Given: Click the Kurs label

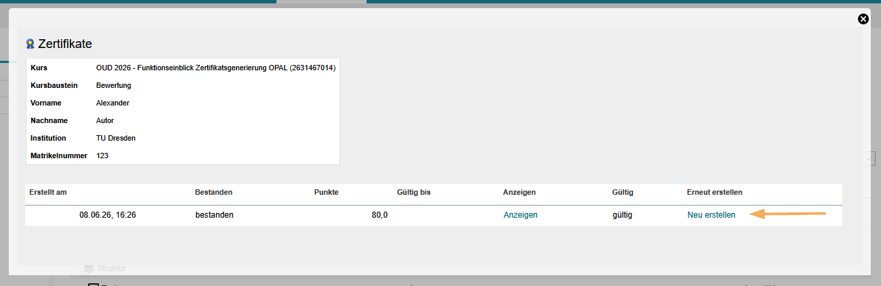Looking at the screenshot, I should click(x=39, y=68).
